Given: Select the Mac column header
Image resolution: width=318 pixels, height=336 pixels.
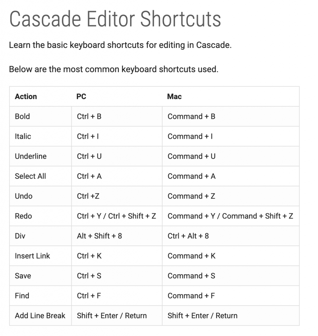Looking at the screenshot, I should pos(231,96).
